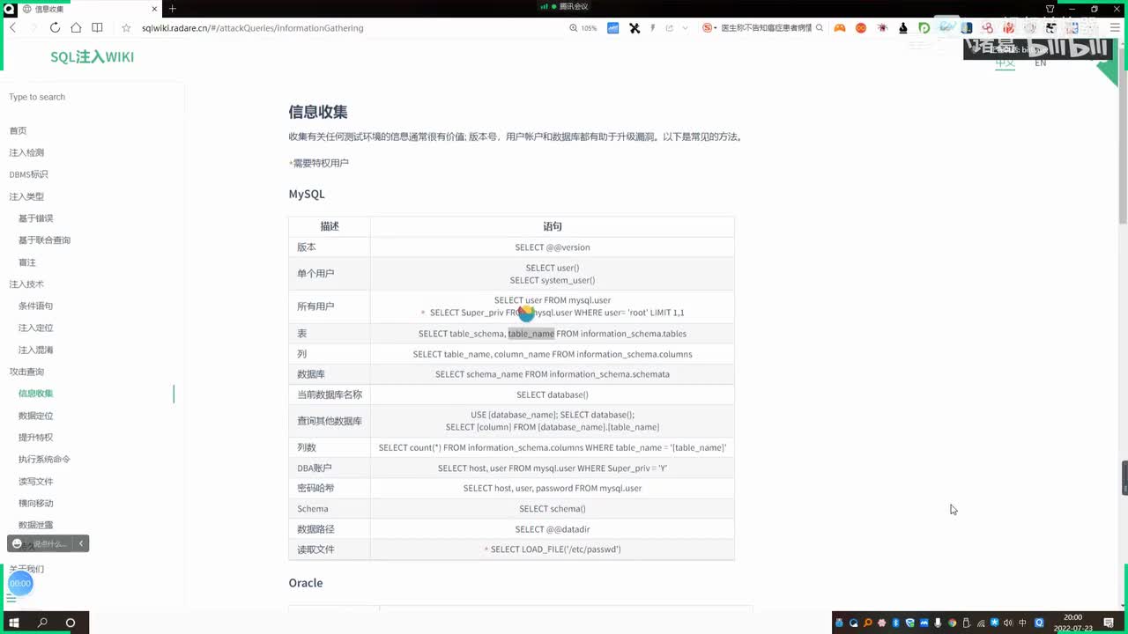Close the 信息收集 tab
The image size is (1128, 634).
click(x=155, y=8)
